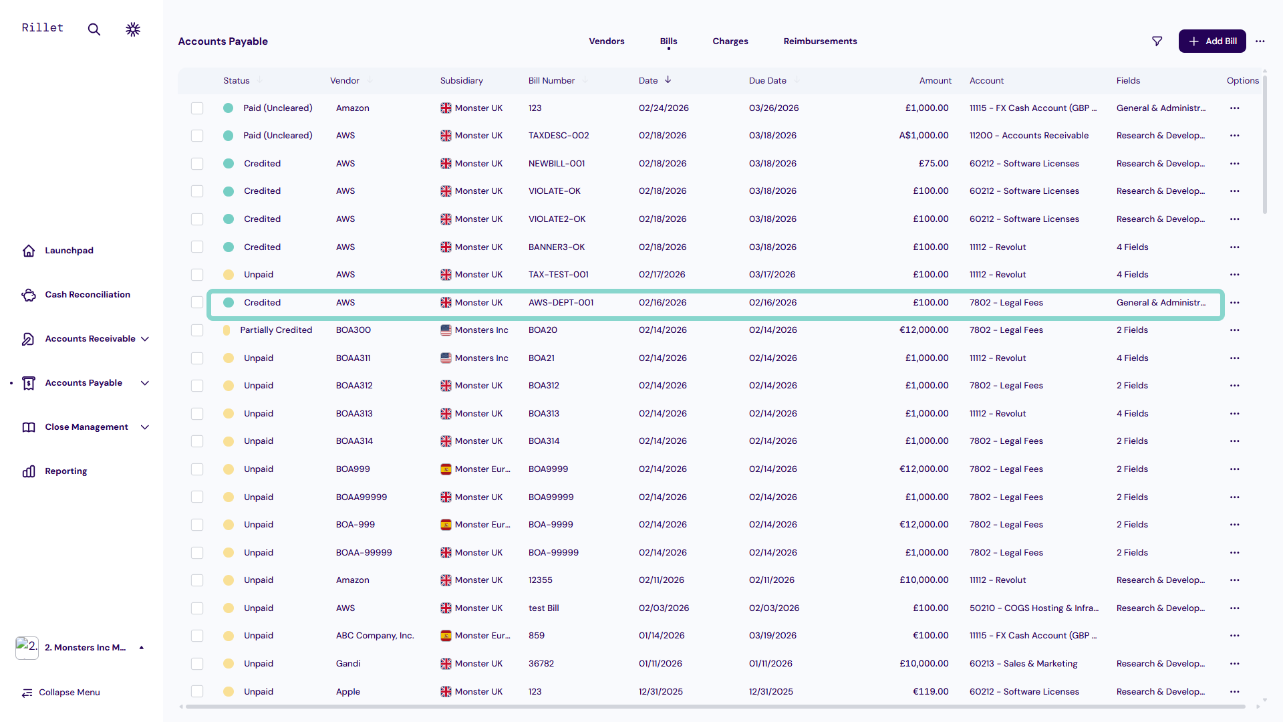Expand the Accounts Receivable menu chevron
Image resolution: width=1283 pixels, height=722 pixels.
tap(145, 339)
